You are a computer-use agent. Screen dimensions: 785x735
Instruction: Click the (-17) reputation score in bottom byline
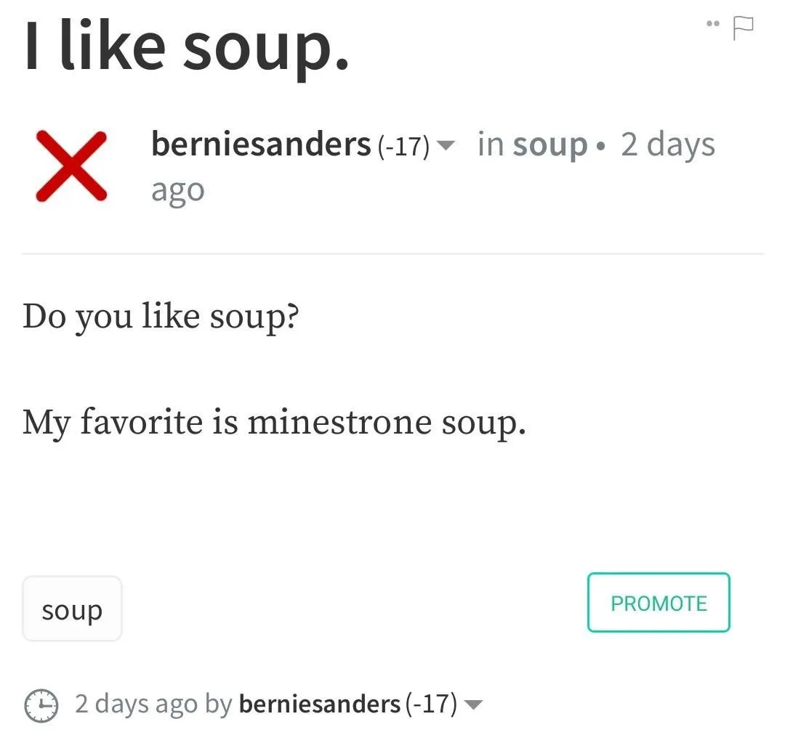(431, 704)
